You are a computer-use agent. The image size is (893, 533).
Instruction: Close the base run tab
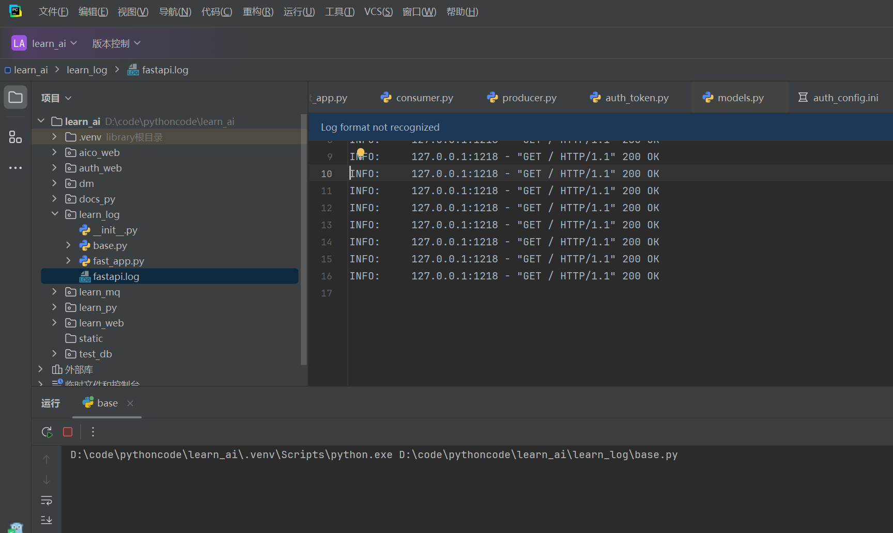tap(130, 403)
